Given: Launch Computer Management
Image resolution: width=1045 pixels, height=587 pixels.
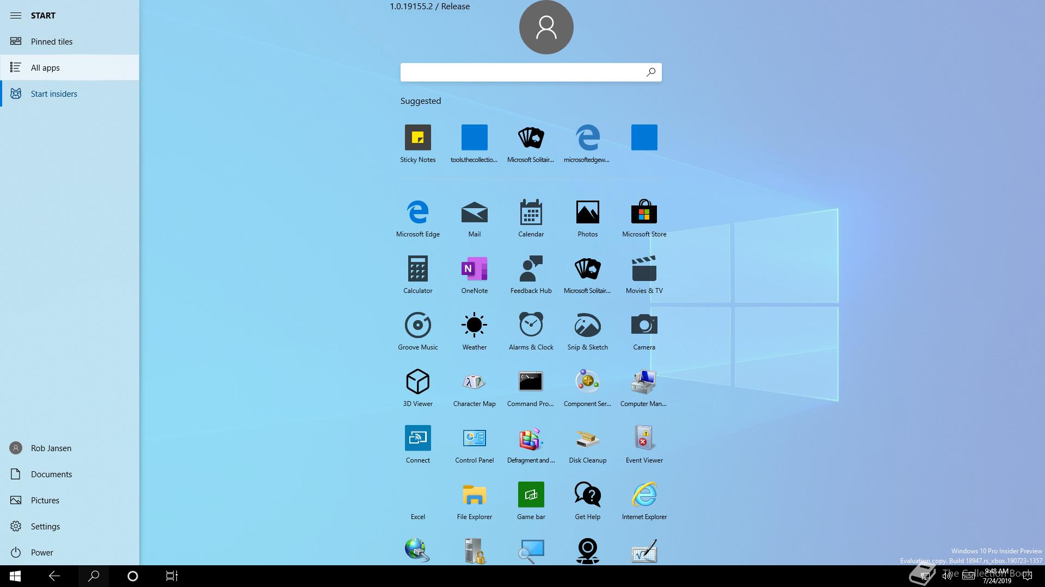Looking at the screenshot, I should click(x=644, y=388).
